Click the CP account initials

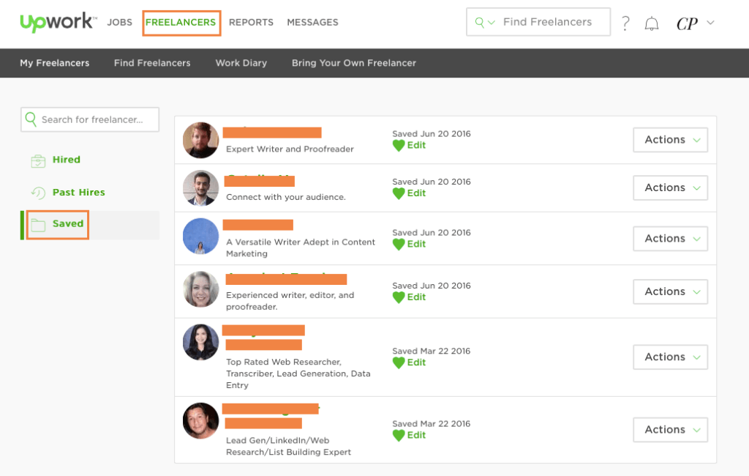click(x=687, y=23)
